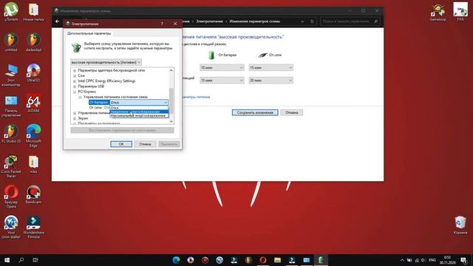This screenshot has width=473, height=266.
Task: Select the Этот компьютер desktop icon
Action: 11,75
